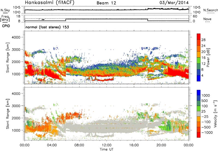Click the Slant Range label of power panel
Image resolution: width=218 pixels, height=151 pixels.
[x=8, y=58]
